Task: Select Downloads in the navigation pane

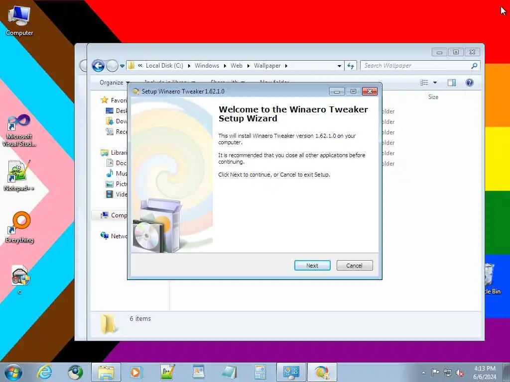Action: [117, 121]
